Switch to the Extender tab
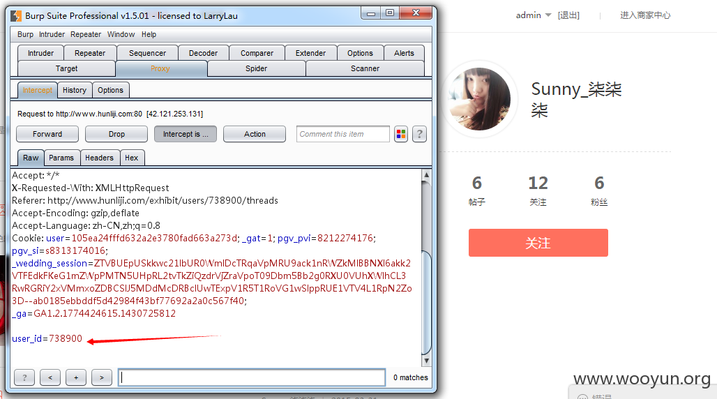Image resolution: width=717 pixels, height=399 pixels. point(310,53)
